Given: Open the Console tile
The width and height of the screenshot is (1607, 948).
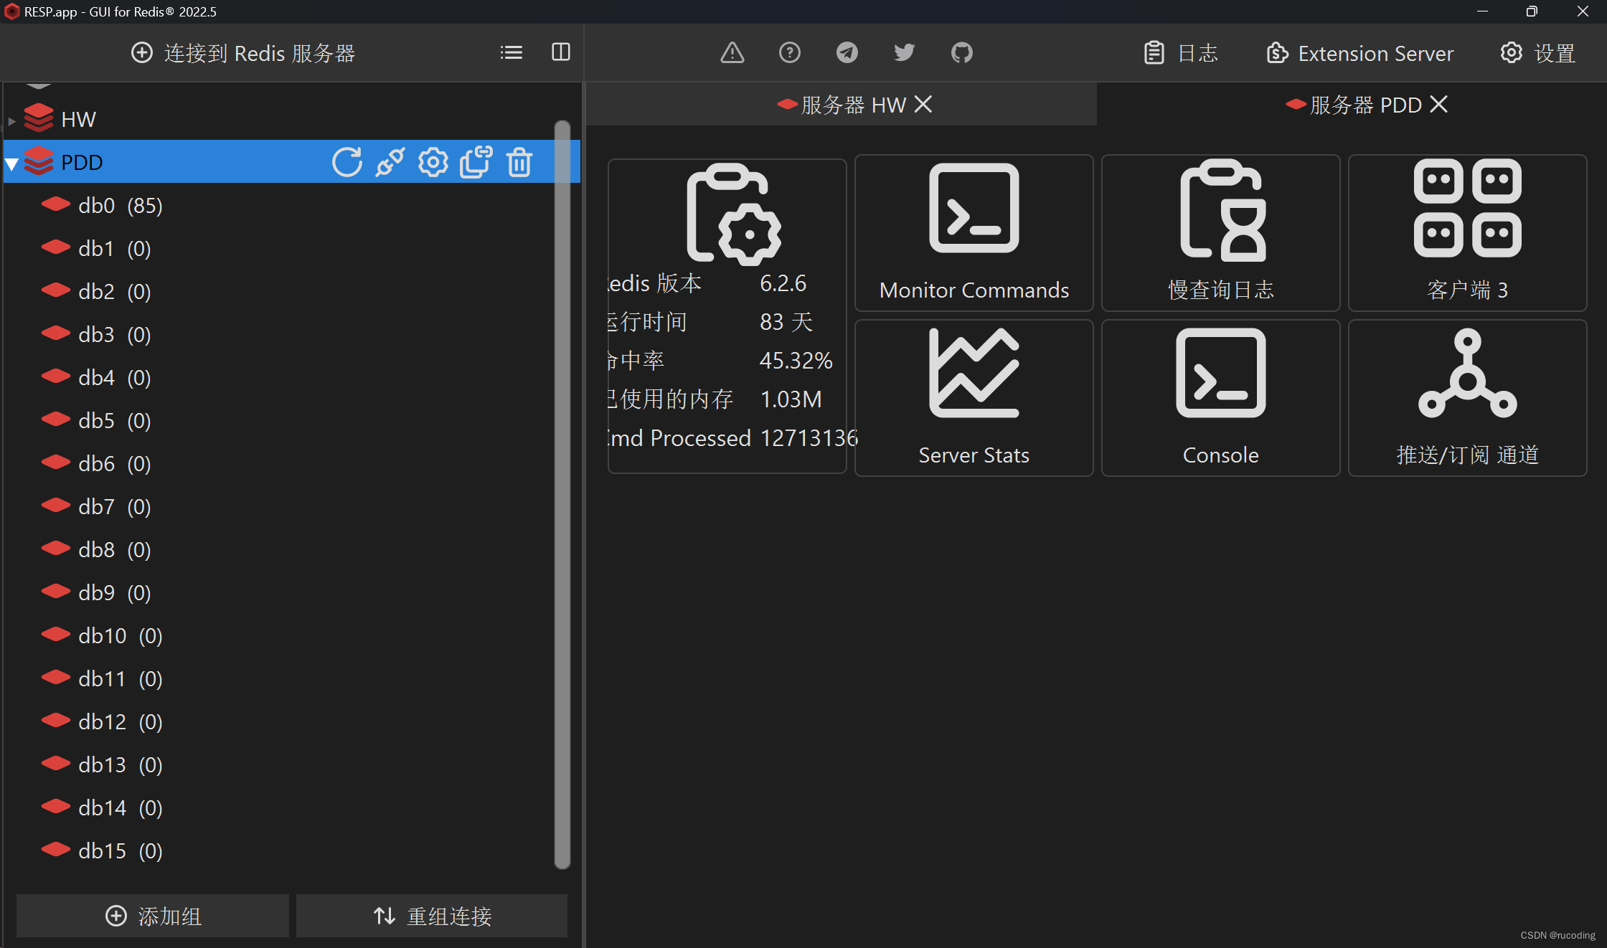Looking at the screenshot, I should [1221, 398].
